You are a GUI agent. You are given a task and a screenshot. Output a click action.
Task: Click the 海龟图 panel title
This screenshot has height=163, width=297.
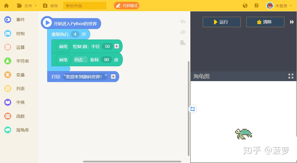pos(201,76)
